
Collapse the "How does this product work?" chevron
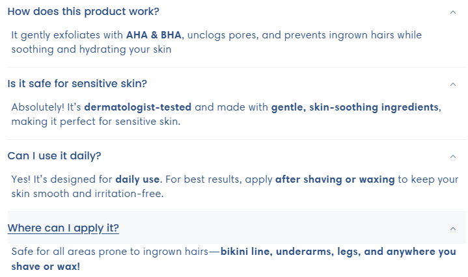453,12
